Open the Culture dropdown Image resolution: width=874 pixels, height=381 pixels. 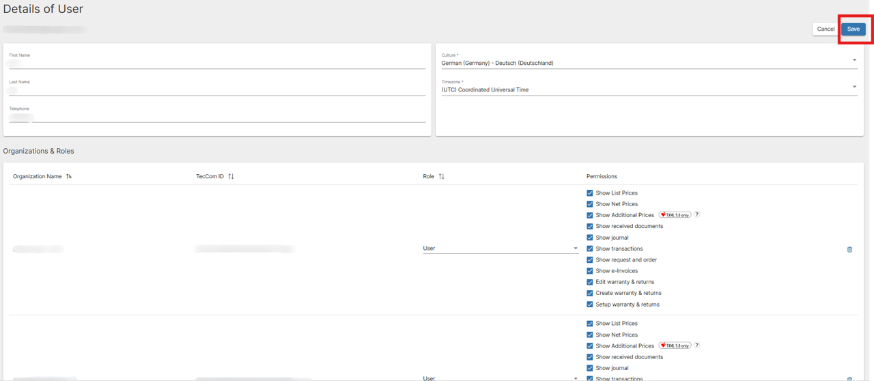[x=649, y=63]
